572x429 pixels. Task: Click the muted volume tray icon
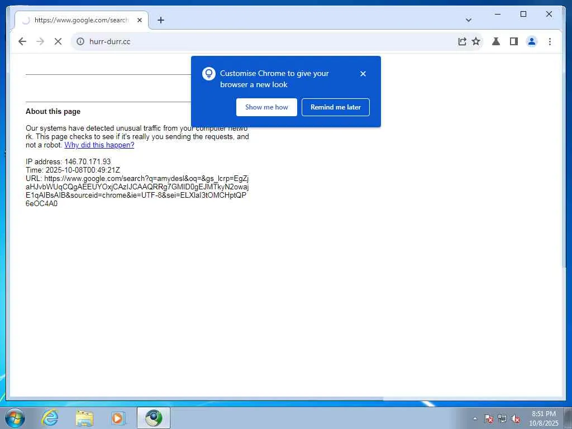coord(515,419)
